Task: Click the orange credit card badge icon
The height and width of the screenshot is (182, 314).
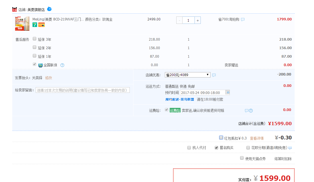Action: tap(41, 25)
